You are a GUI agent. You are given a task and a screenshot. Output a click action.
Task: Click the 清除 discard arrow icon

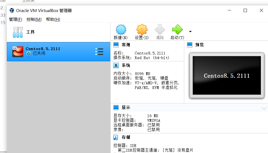click(160, 29)
